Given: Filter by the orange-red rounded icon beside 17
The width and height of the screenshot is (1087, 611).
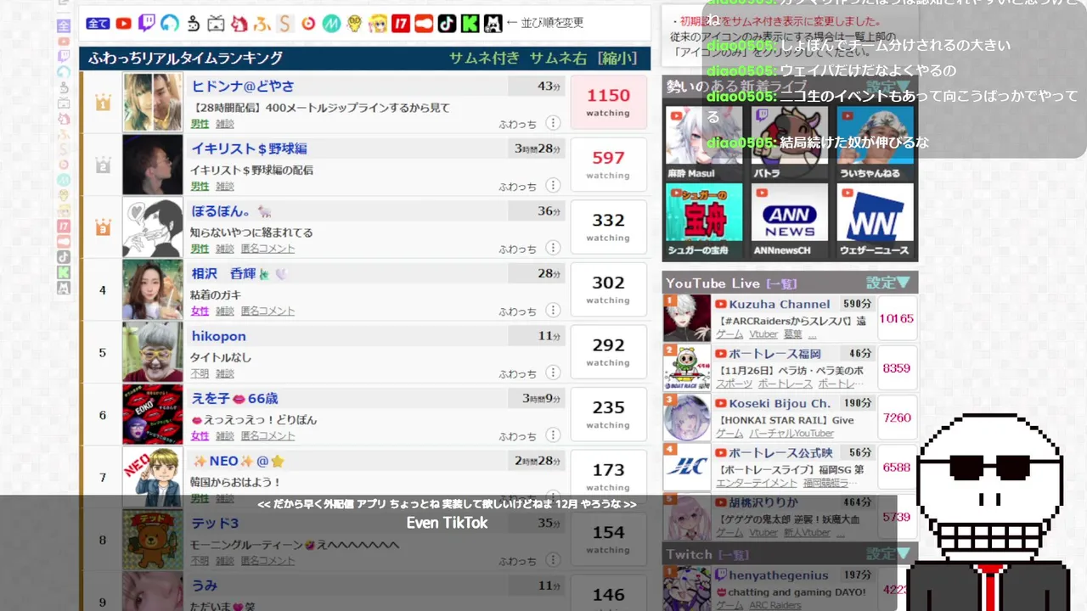Looking at the screenshot, I should point(424,24).
